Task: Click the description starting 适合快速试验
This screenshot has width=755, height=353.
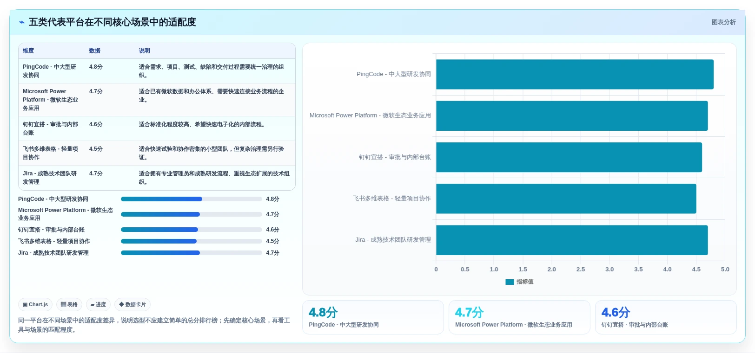Action: 212,153
